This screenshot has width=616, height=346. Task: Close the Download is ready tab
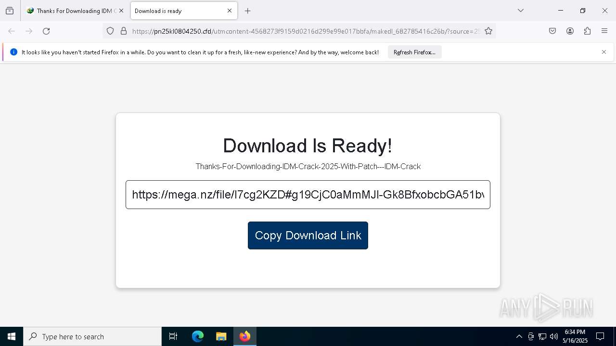[230, 11]
